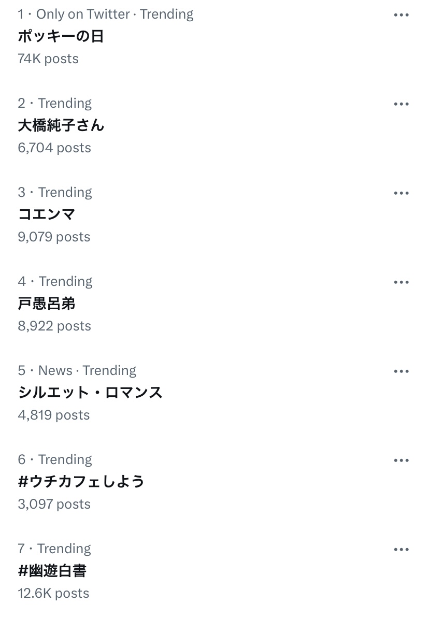The height and width of the screenshot is (619, 429).
Task: Click ellipsis icon beside シルエット・ロマンス
Action: [x=401, y=371]
